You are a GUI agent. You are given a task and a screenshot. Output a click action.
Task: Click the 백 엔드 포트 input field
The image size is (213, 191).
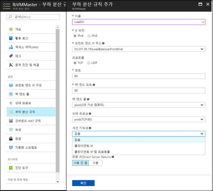[138, 91]
